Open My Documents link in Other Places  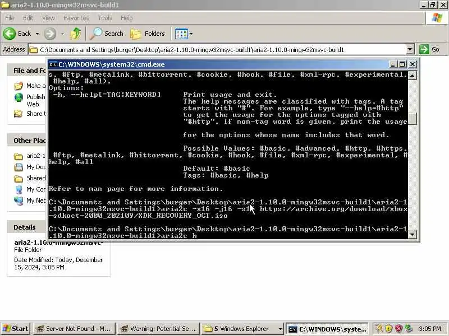pos(36,167)
